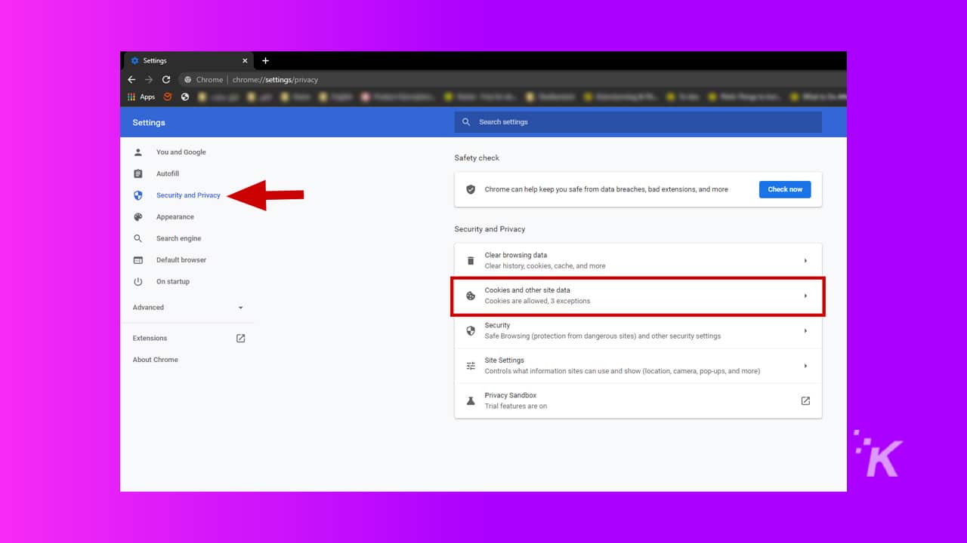
Task: Switch to the Settings browser tab
Action: point(155,60)
